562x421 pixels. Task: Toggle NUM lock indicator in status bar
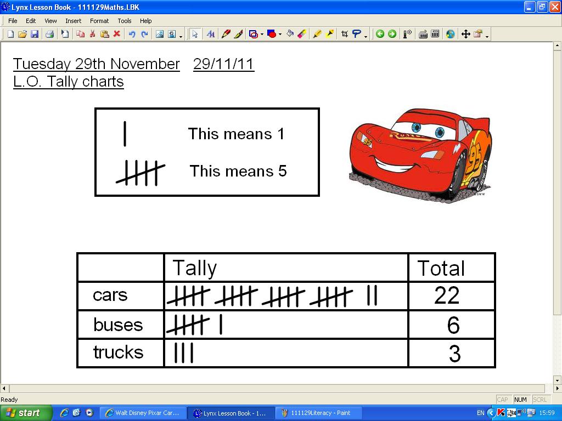[519, 400]
